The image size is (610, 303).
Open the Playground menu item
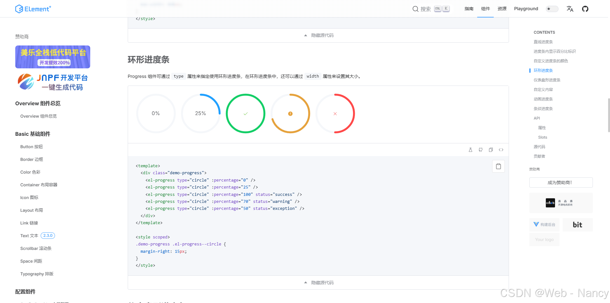pos(526,9)
